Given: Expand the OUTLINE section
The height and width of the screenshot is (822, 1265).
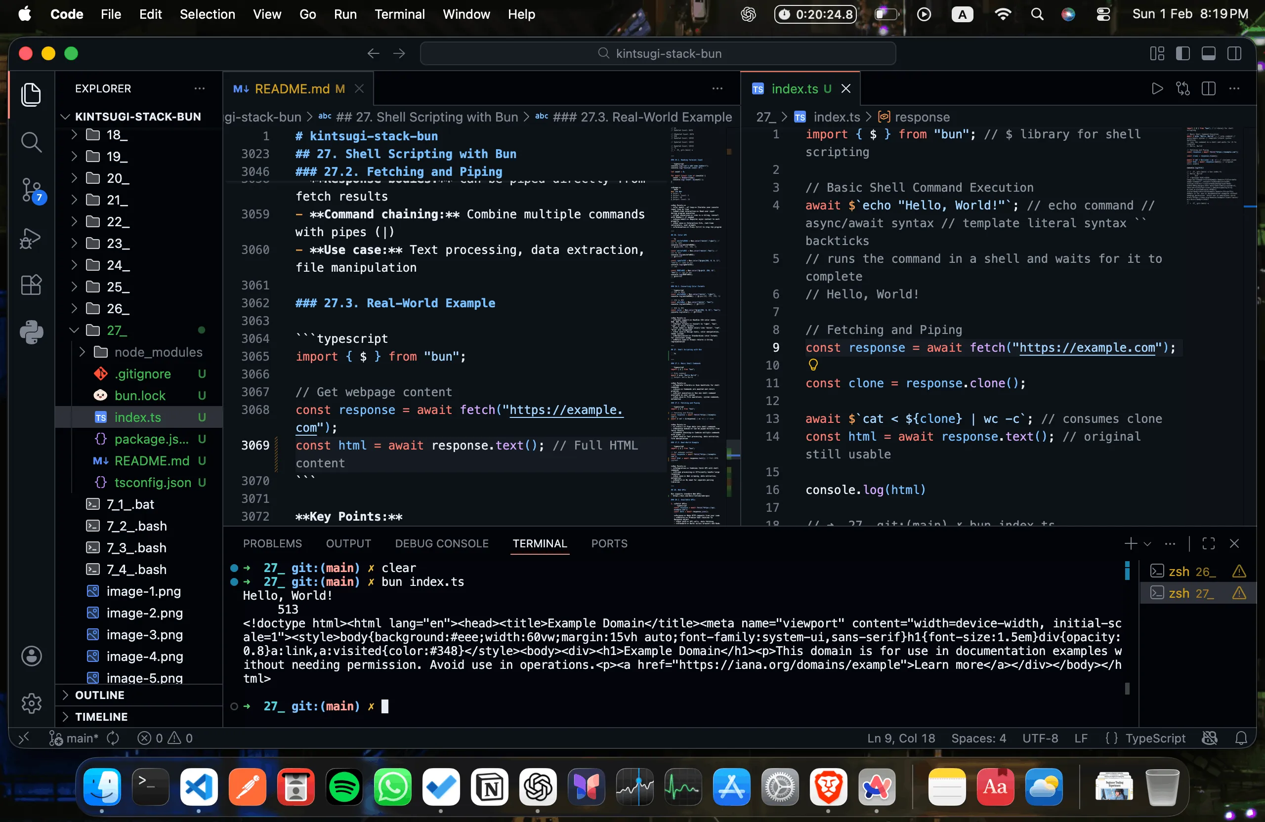Looking at the screenshot, I should [x=99, y=695].
